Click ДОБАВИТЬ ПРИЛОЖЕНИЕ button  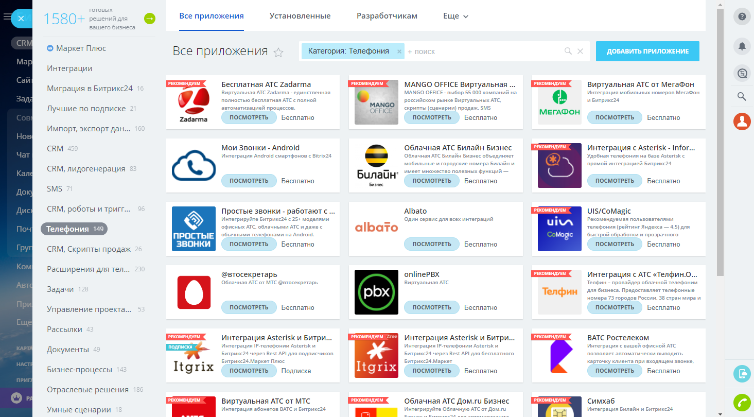pos(647,51)
